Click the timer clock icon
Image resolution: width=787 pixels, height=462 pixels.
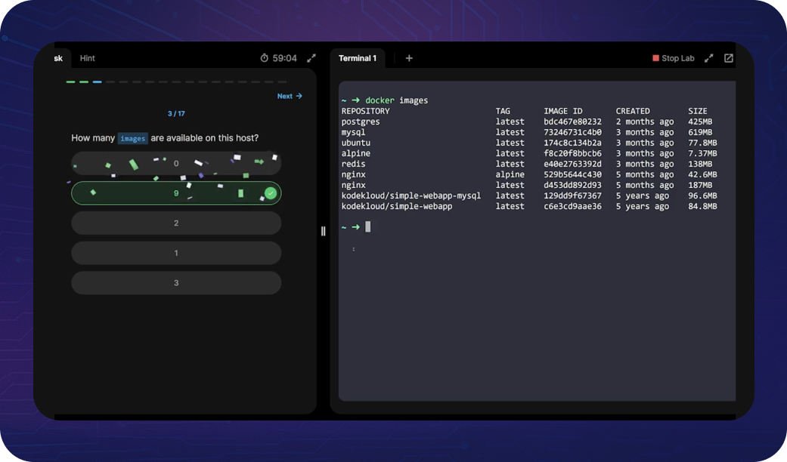tap(264, 58)
